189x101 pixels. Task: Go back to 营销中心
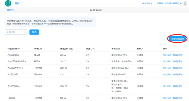[10, 10]
